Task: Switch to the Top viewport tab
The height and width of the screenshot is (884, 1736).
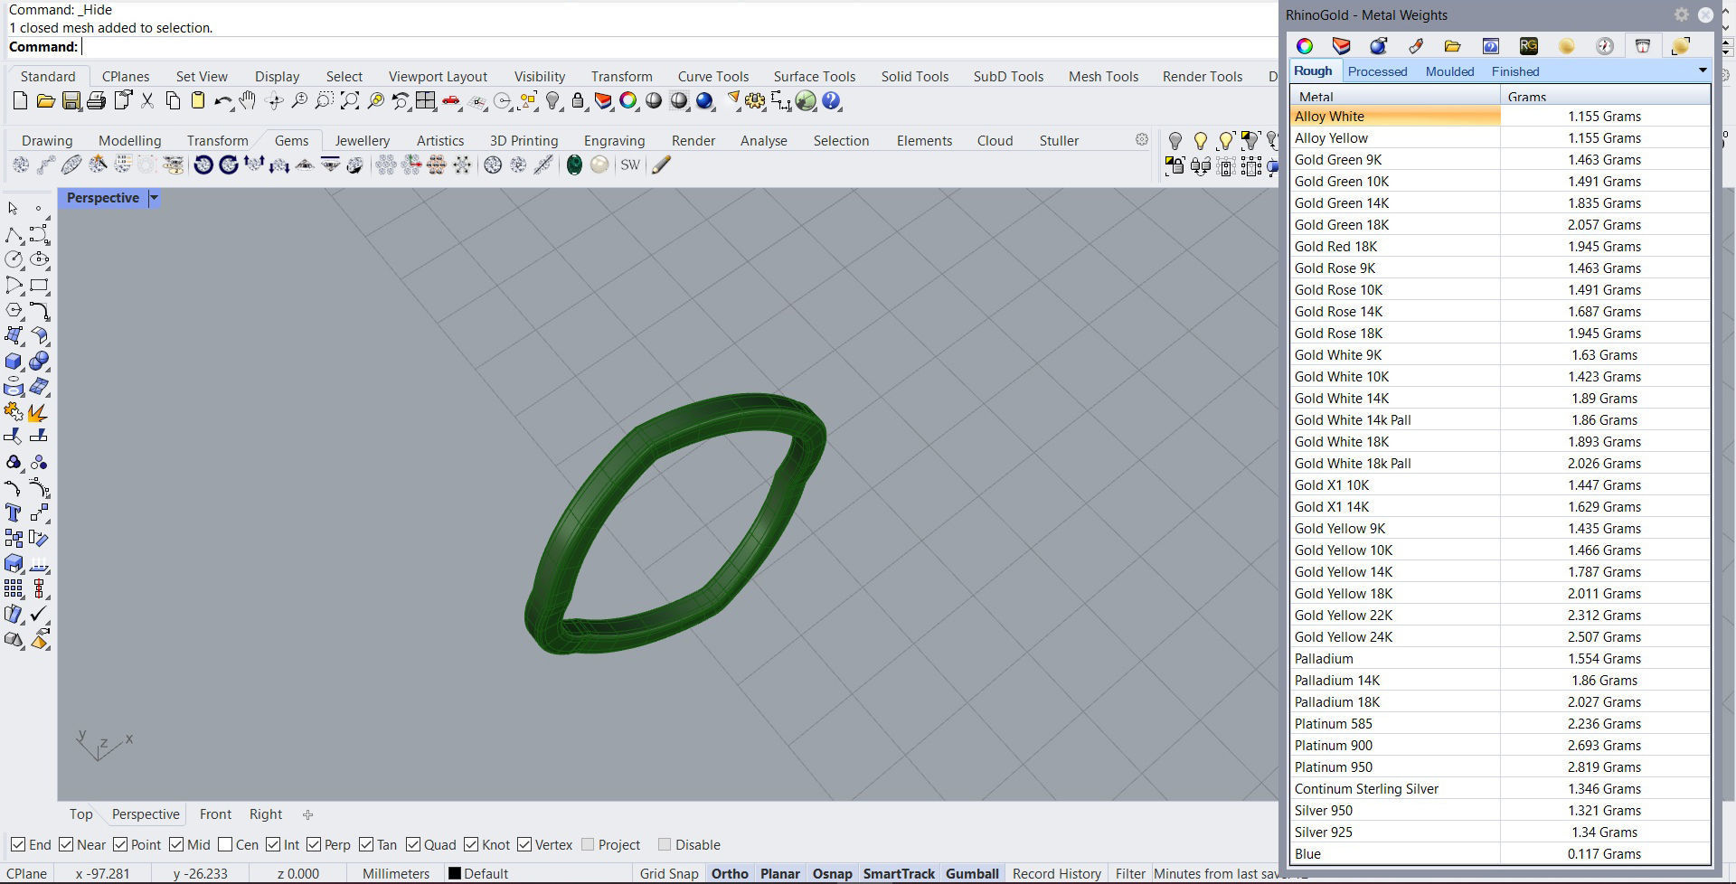Action: 80,813
